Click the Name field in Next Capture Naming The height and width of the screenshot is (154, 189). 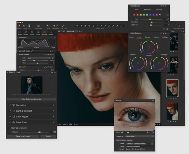click(x=139, y=146)
